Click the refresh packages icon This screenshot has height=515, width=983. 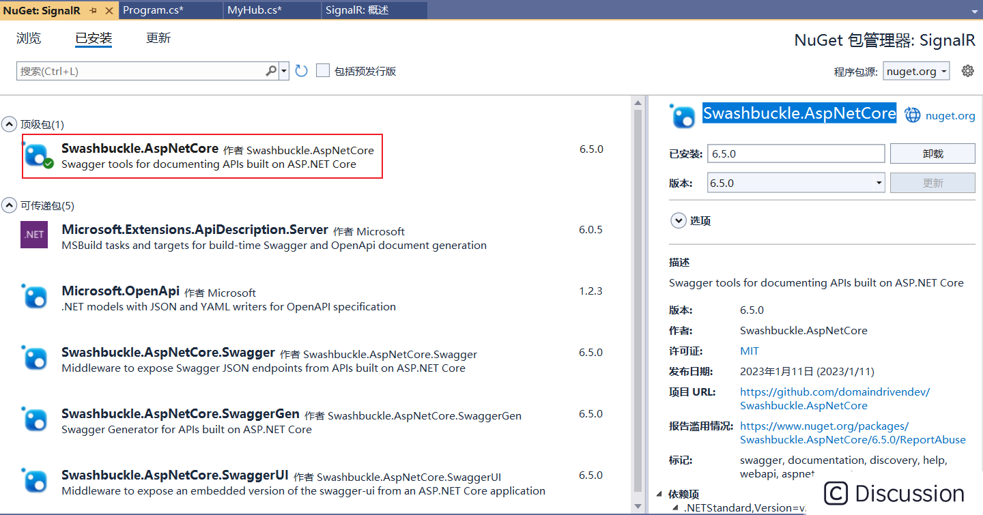[301, 70]
